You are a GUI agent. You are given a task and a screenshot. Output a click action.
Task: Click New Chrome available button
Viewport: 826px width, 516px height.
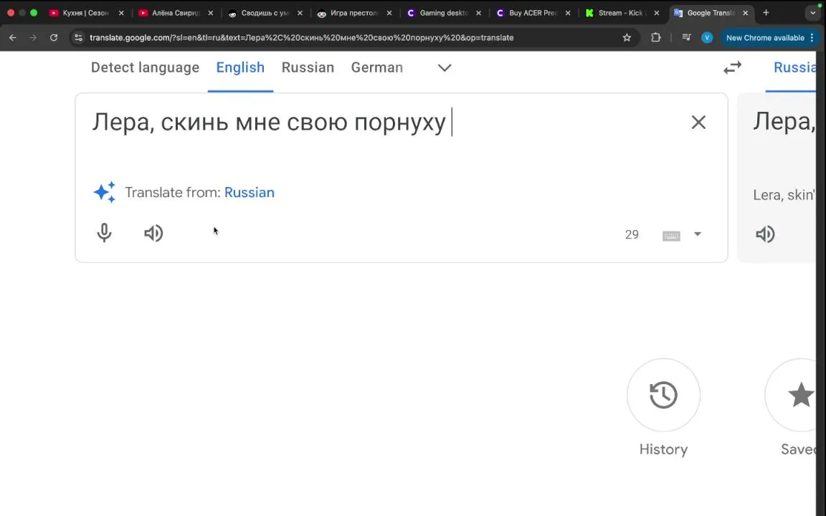point(764,37)
